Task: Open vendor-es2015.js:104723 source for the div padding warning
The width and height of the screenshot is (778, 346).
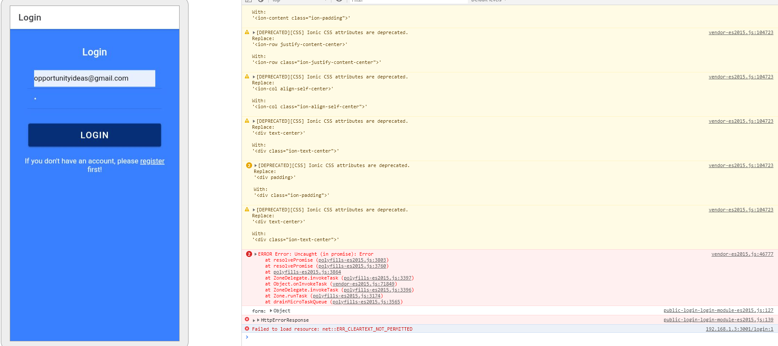Action: coord(741,165)
